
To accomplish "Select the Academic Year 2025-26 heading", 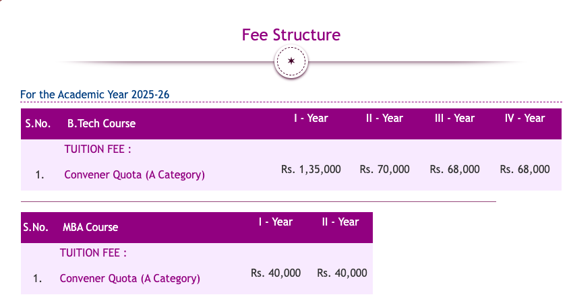I will (x=94, y=95).
